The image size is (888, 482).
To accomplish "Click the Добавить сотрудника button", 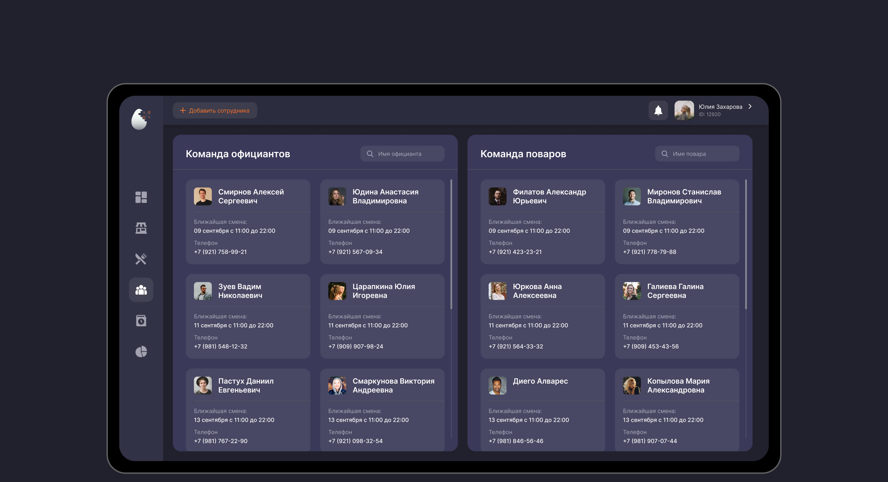I will click(215, 110).
